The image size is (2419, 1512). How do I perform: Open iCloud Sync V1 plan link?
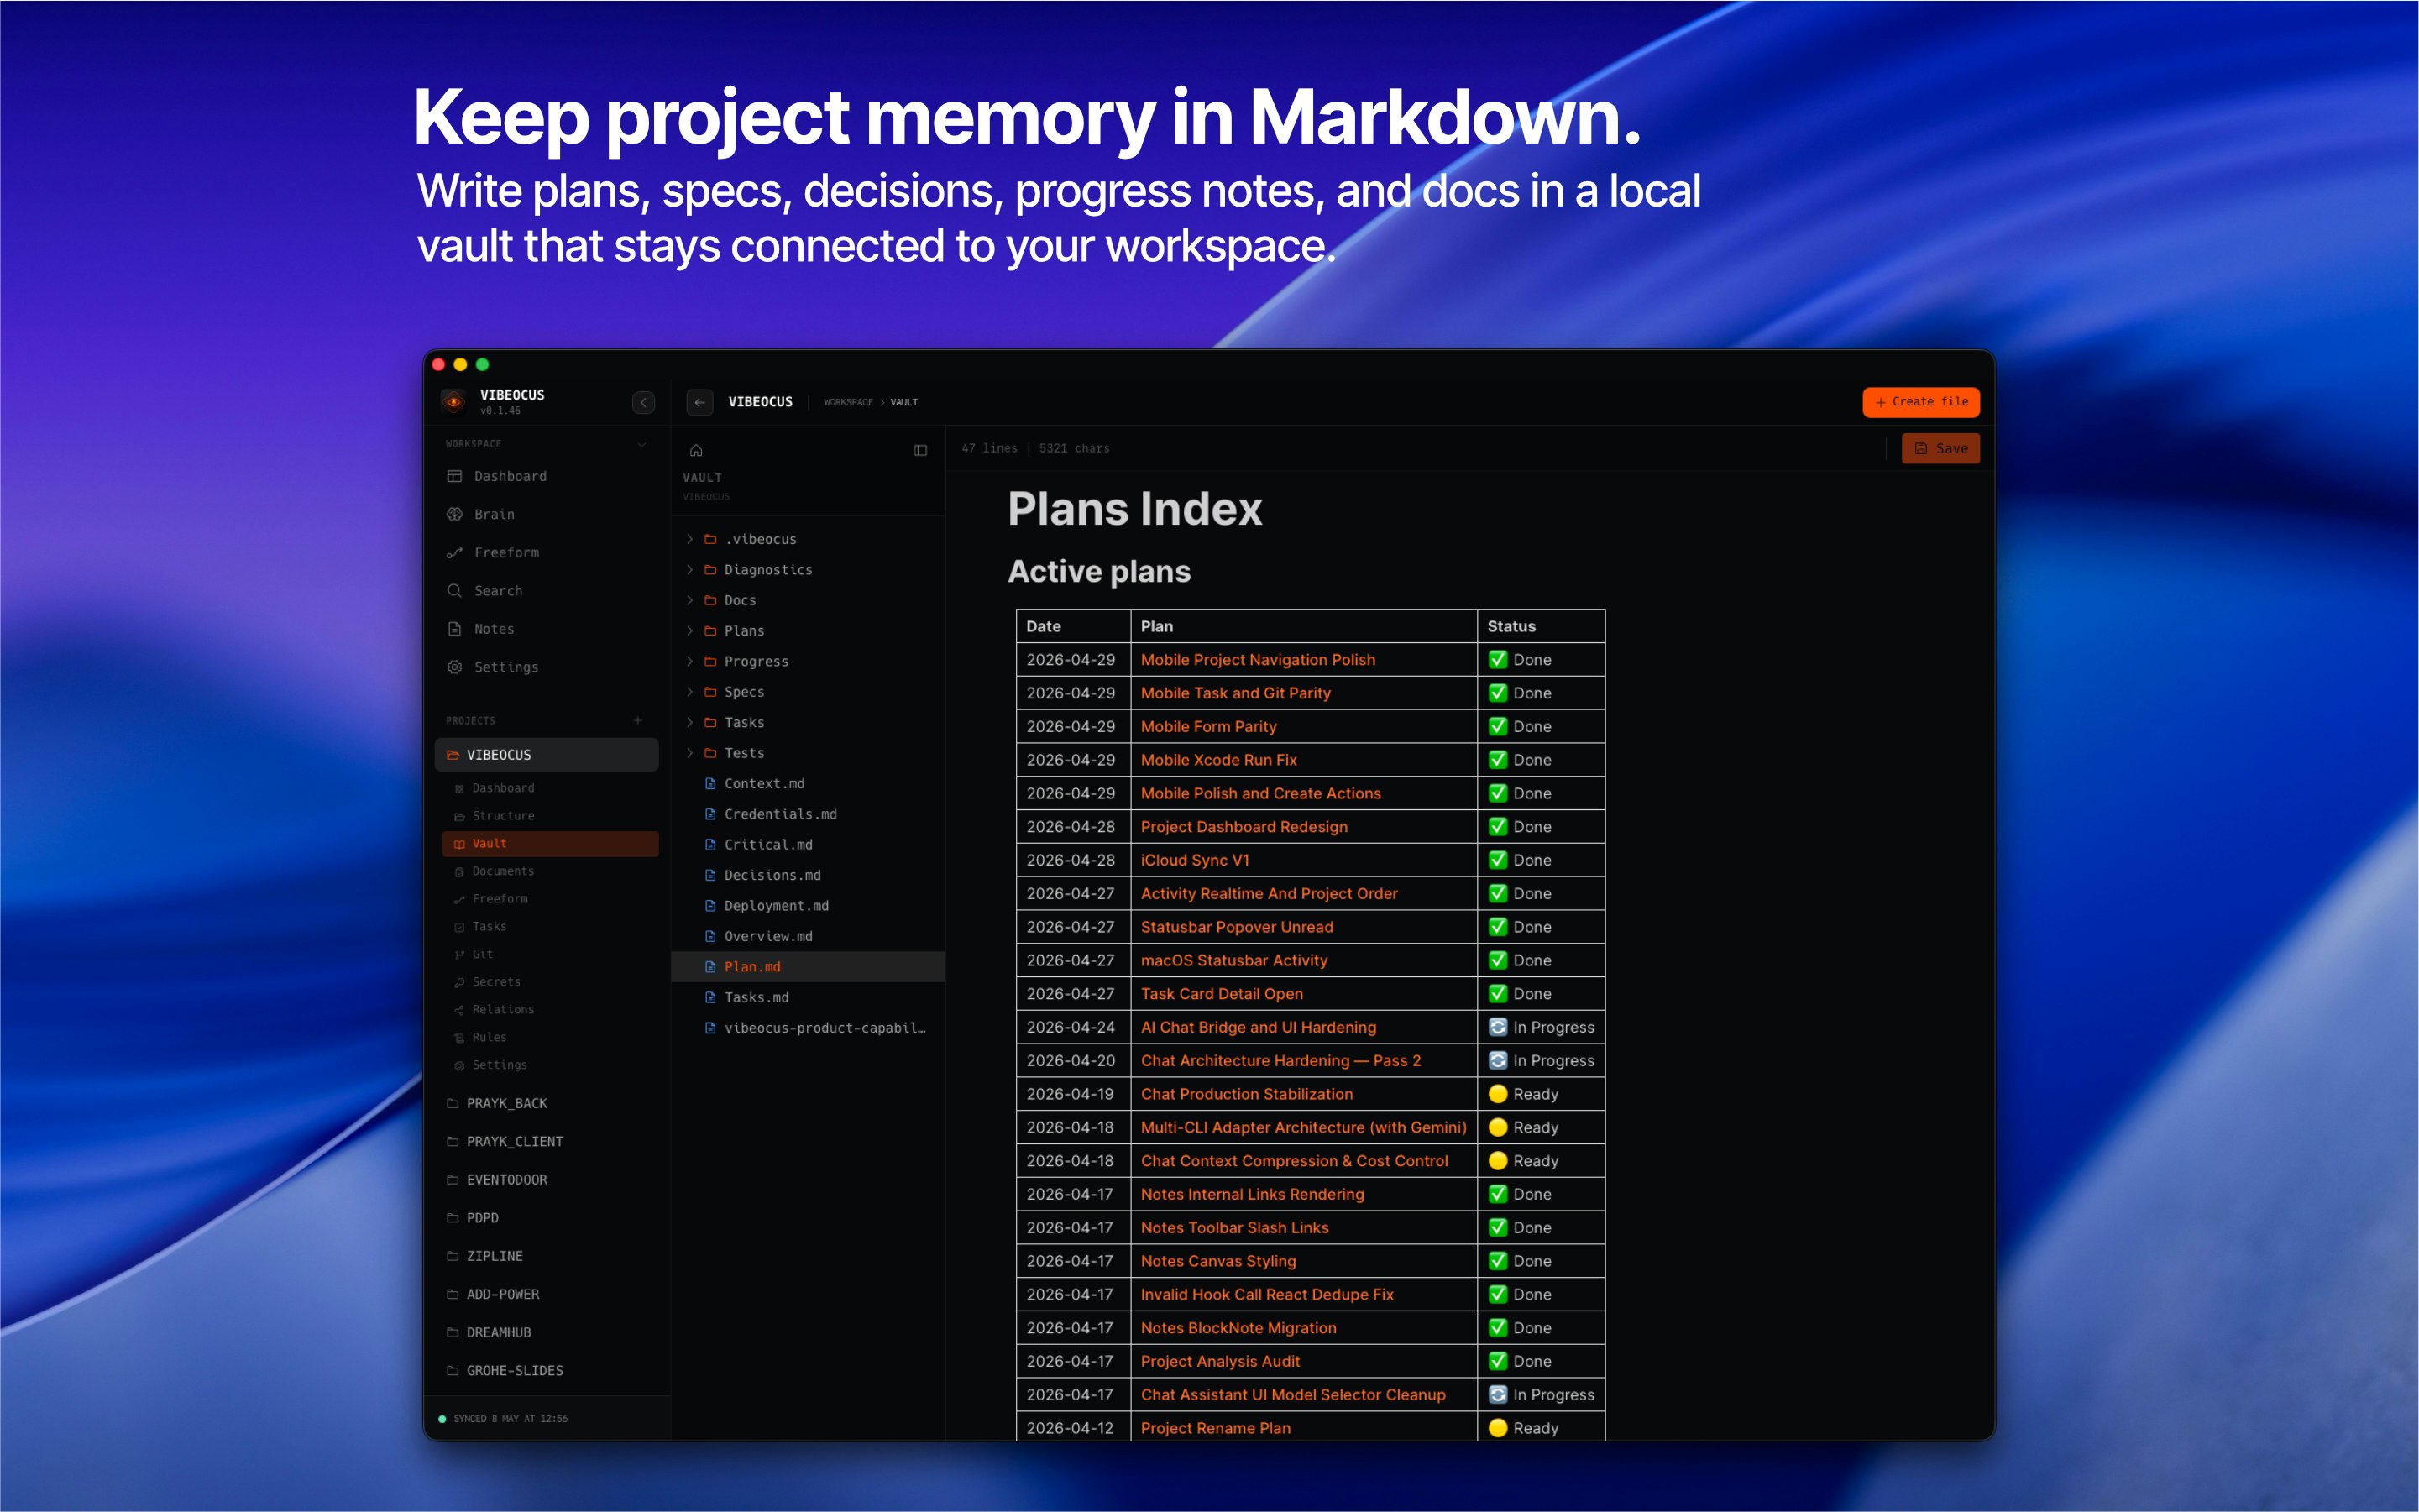pos(1195,860)
